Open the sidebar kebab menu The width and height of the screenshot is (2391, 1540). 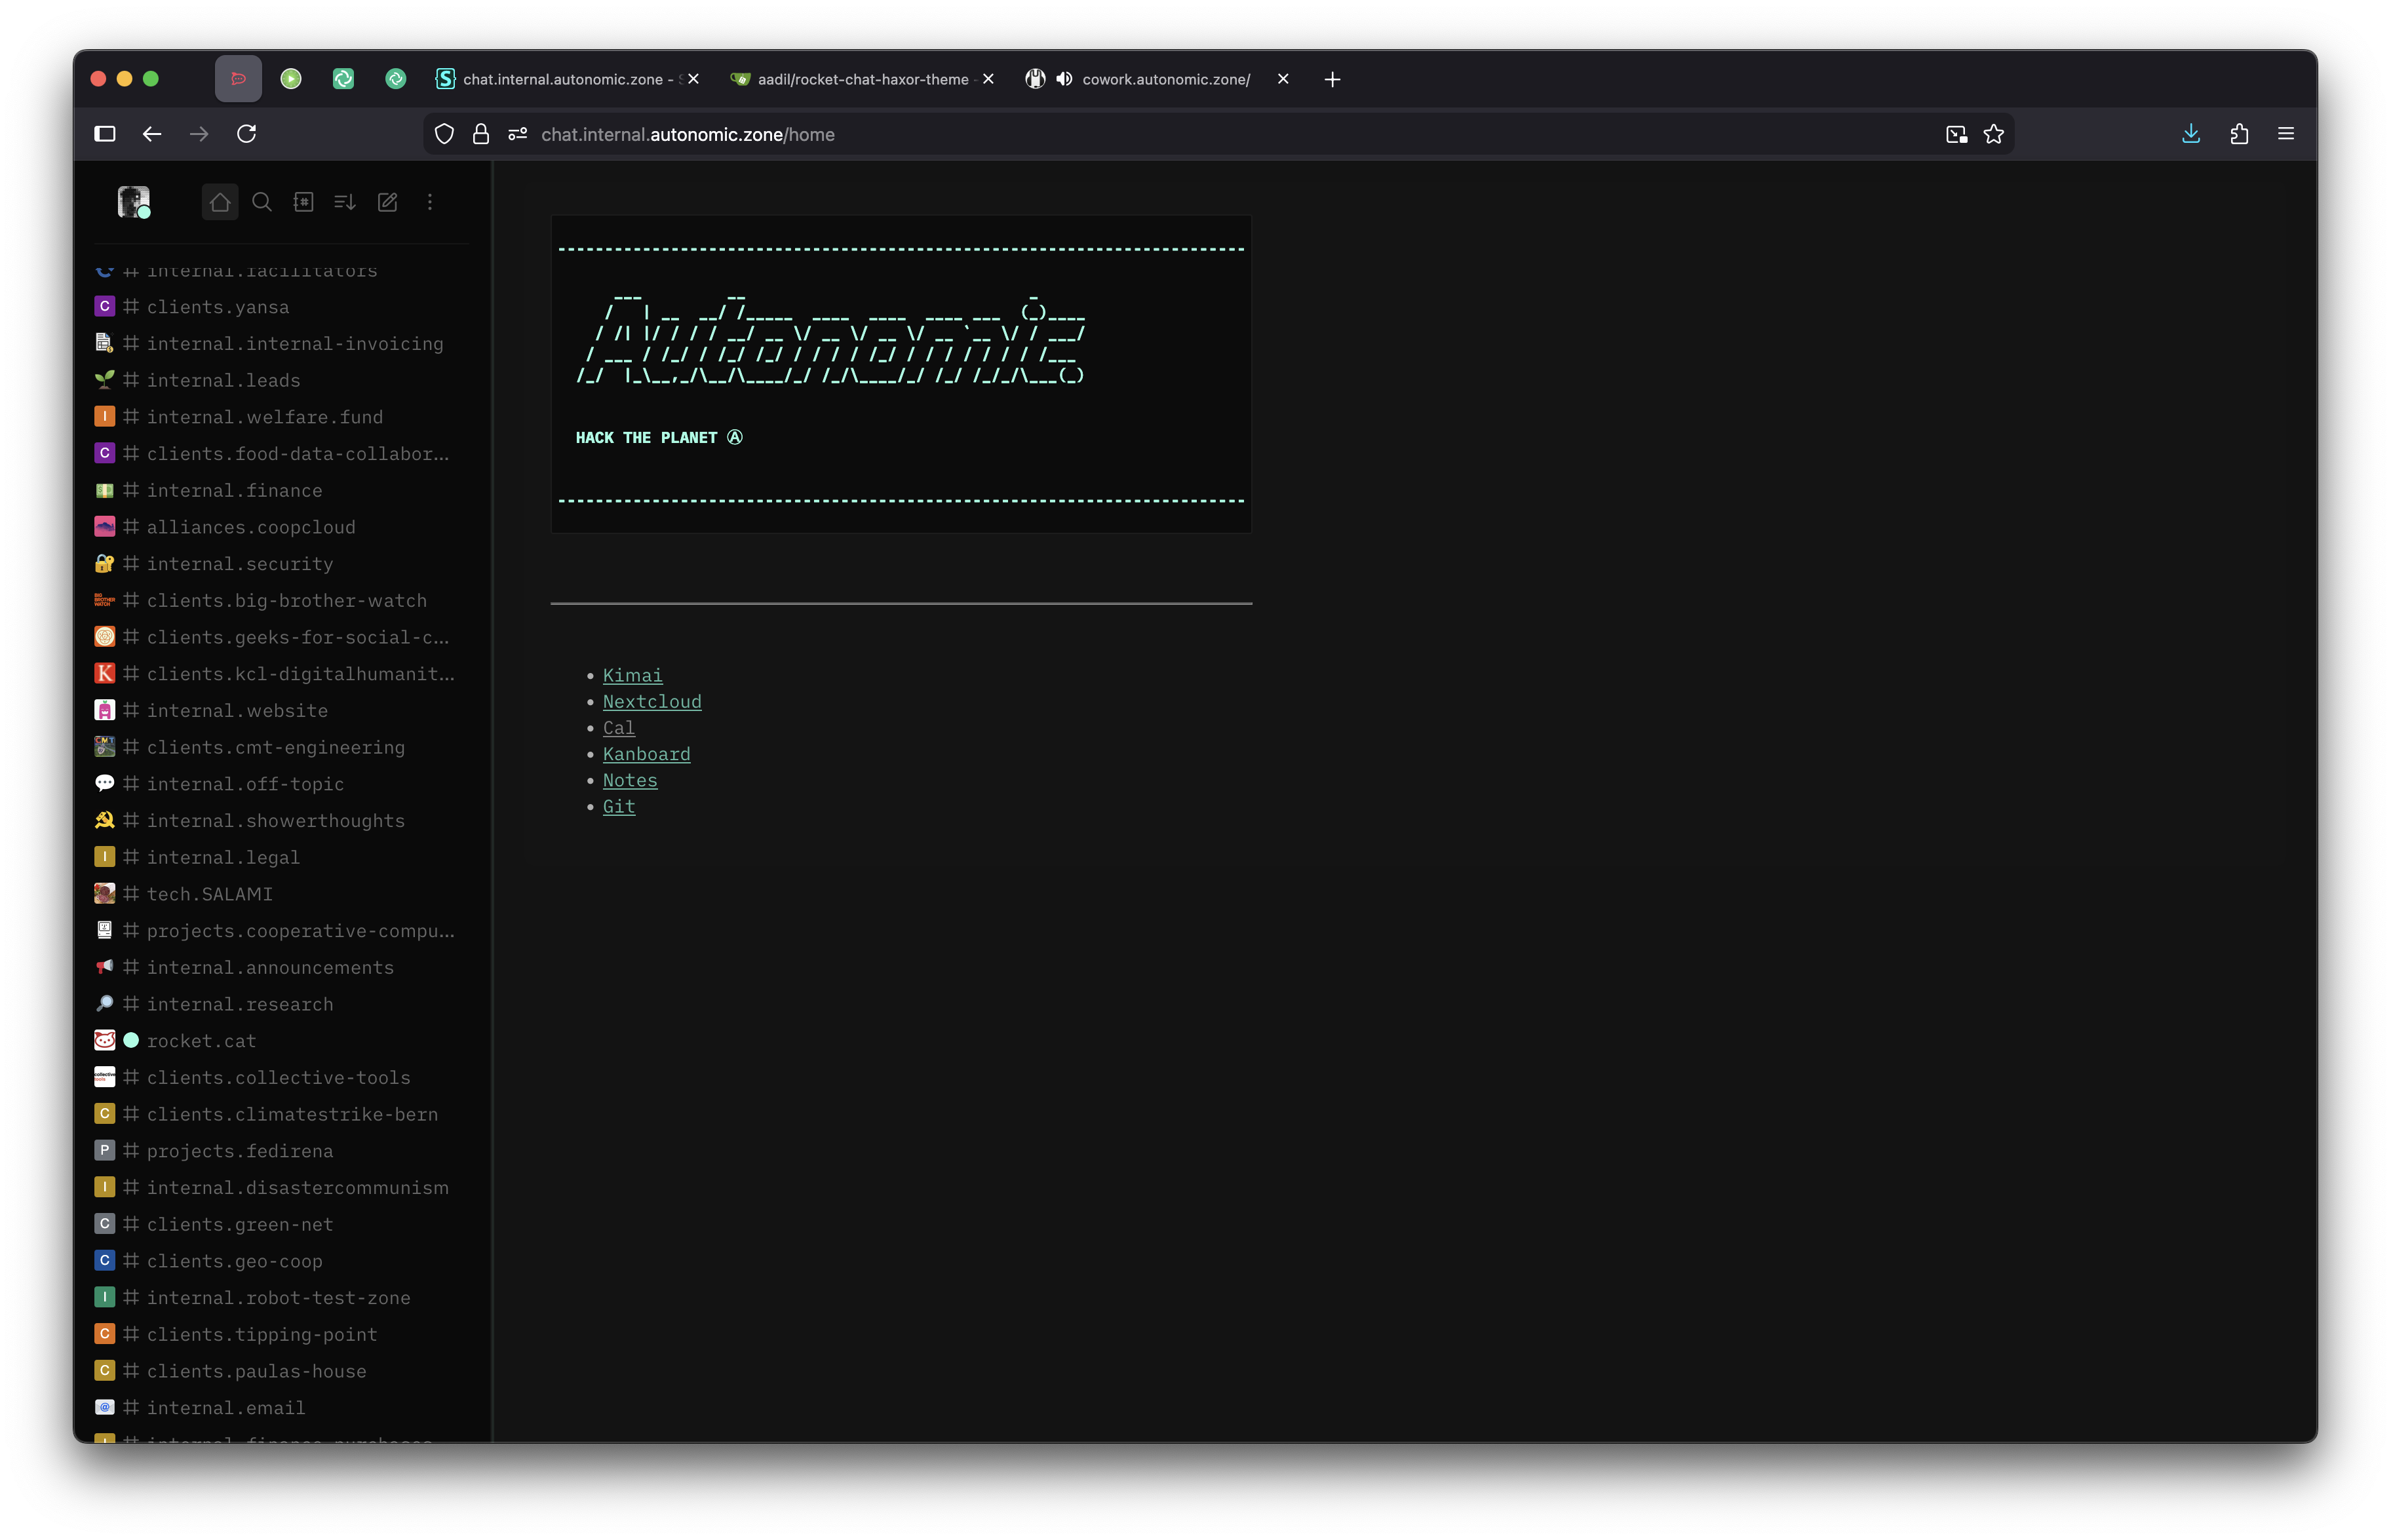point(430,202)
